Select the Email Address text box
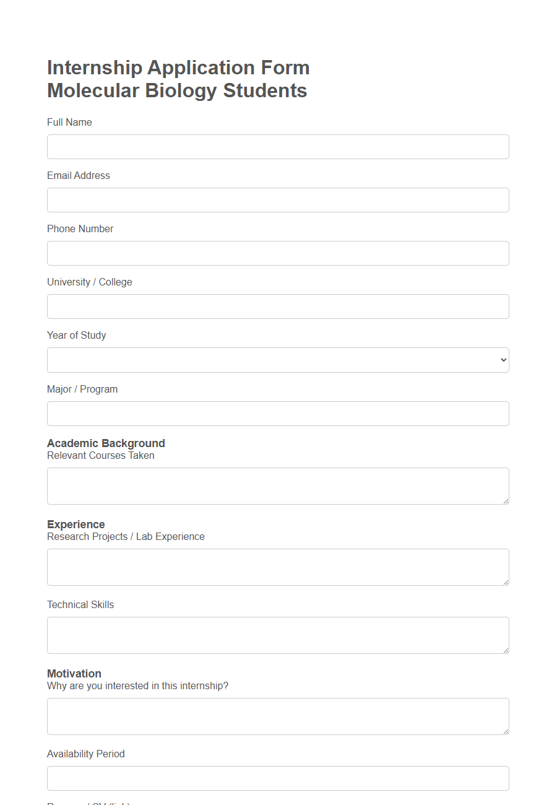The image size is (557, 805). click(278, 200)
